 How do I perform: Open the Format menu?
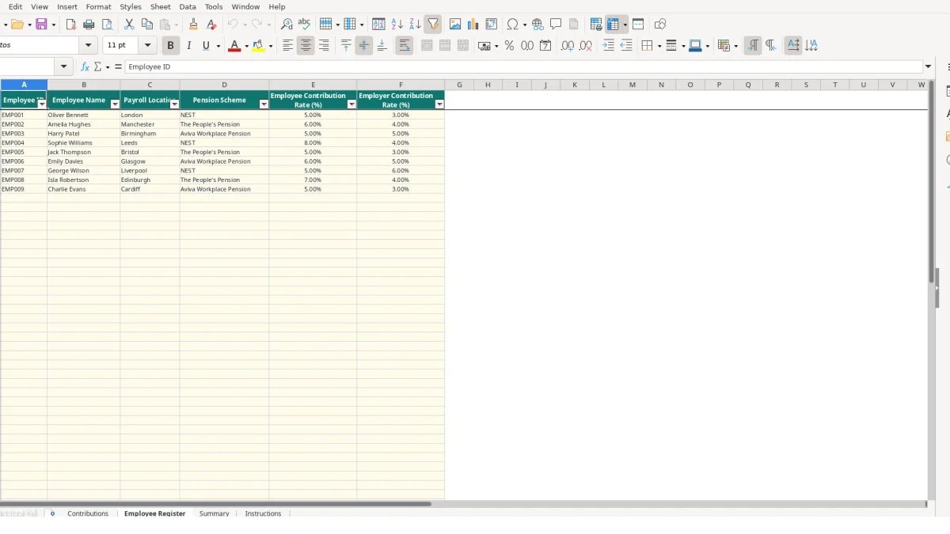tap(98, 6)
